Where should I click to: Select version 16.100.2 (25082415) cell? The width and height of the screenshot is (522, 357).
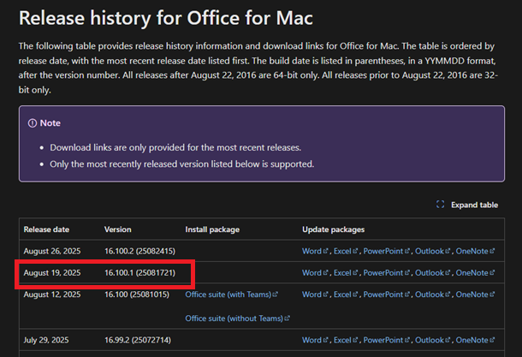click(x=139, y=251)
